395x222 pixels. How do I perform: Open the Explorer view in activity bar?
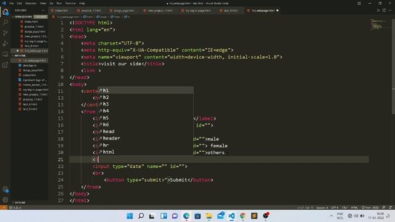6,12
